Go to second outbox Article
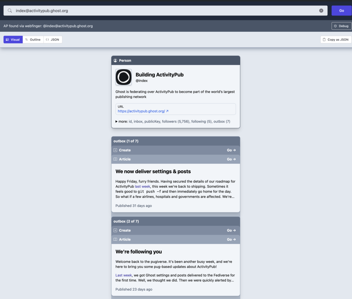352x299 pixels. (231, 239)
